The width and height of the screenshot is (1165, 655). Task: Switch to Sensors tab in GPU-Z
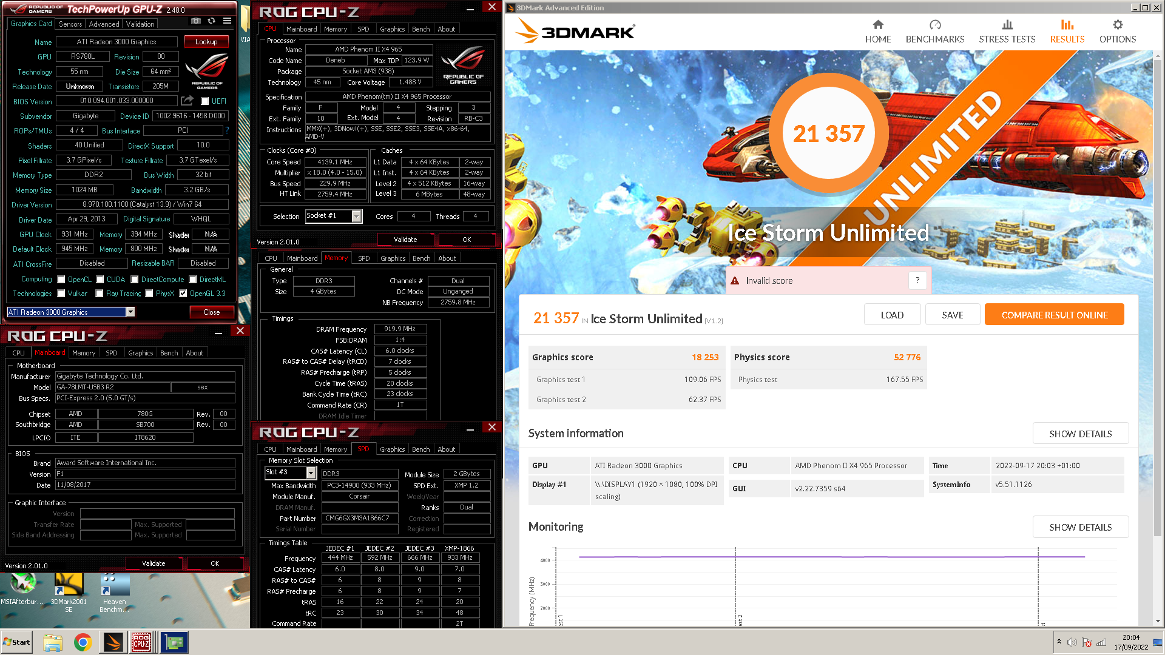(x=70, y=24)
